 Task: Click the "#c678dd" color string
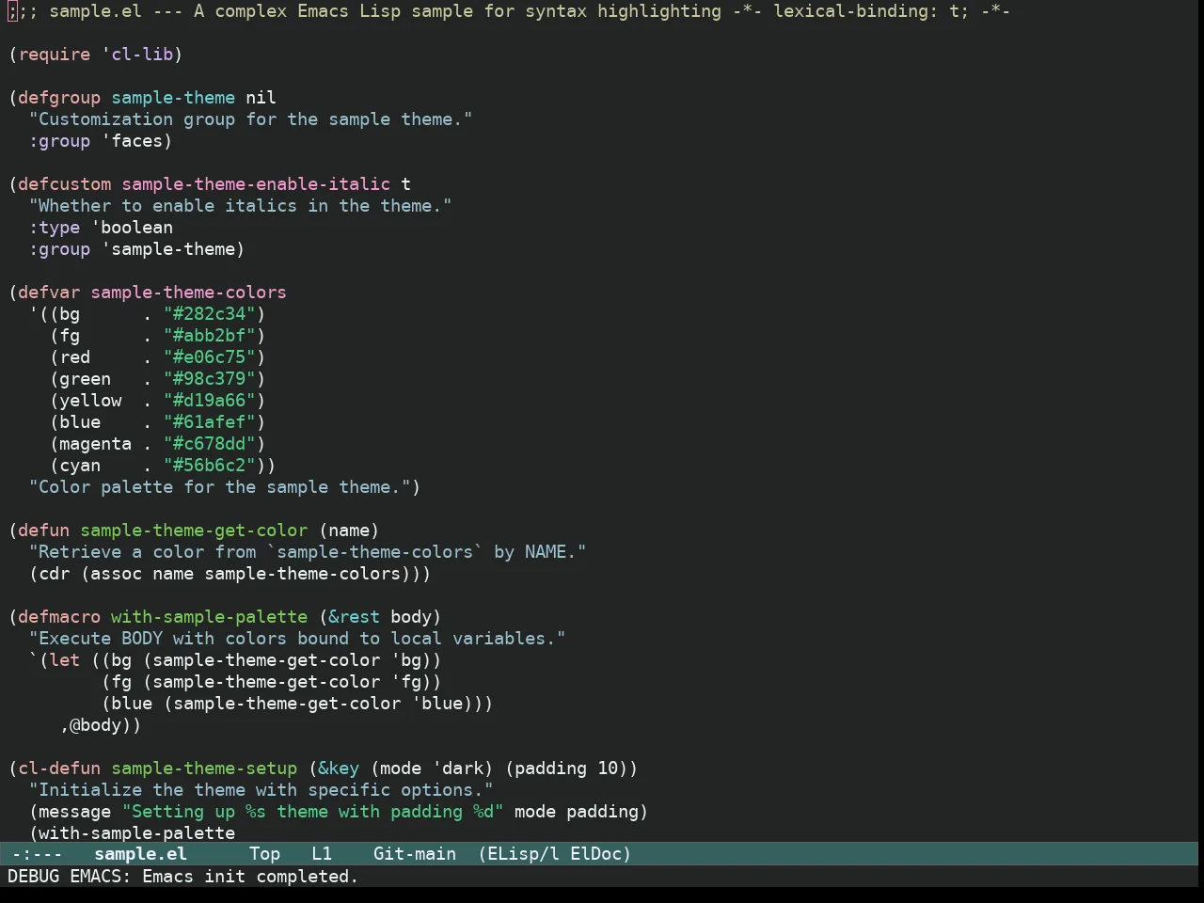coord(210,444)
